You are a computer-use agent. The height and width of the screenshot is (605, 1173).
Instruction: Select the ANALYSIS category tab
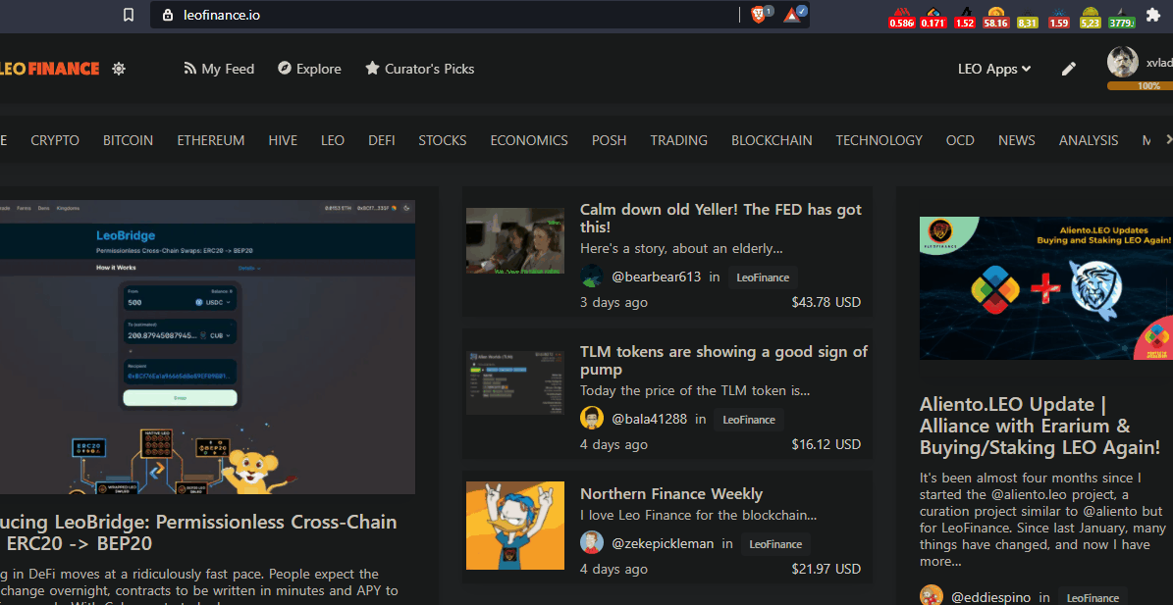click(1089, 140)
